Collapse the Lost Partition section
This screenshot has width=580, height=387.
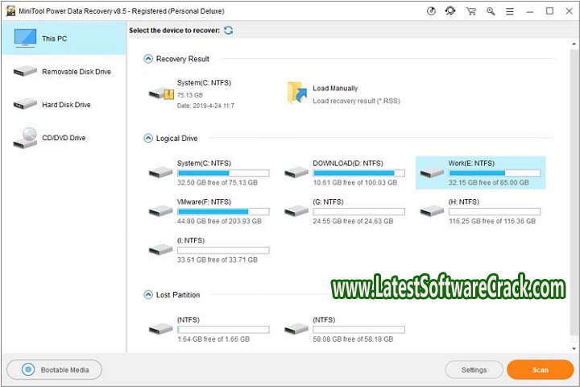point(148,295)
